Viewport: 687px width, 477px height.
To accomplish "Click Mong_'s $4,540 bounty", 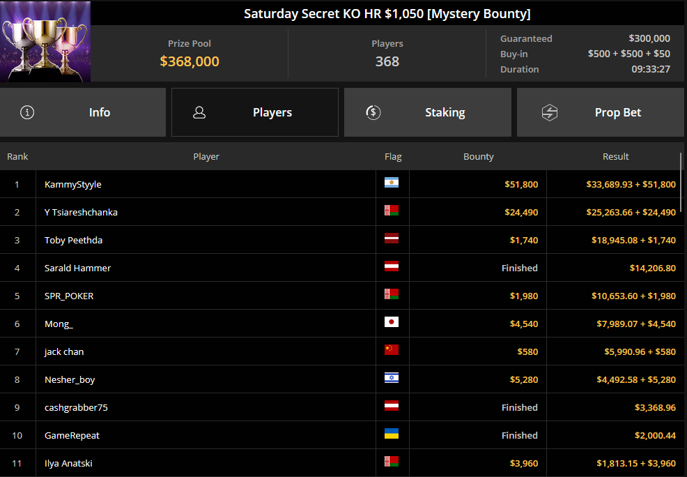I will (523, 324).
